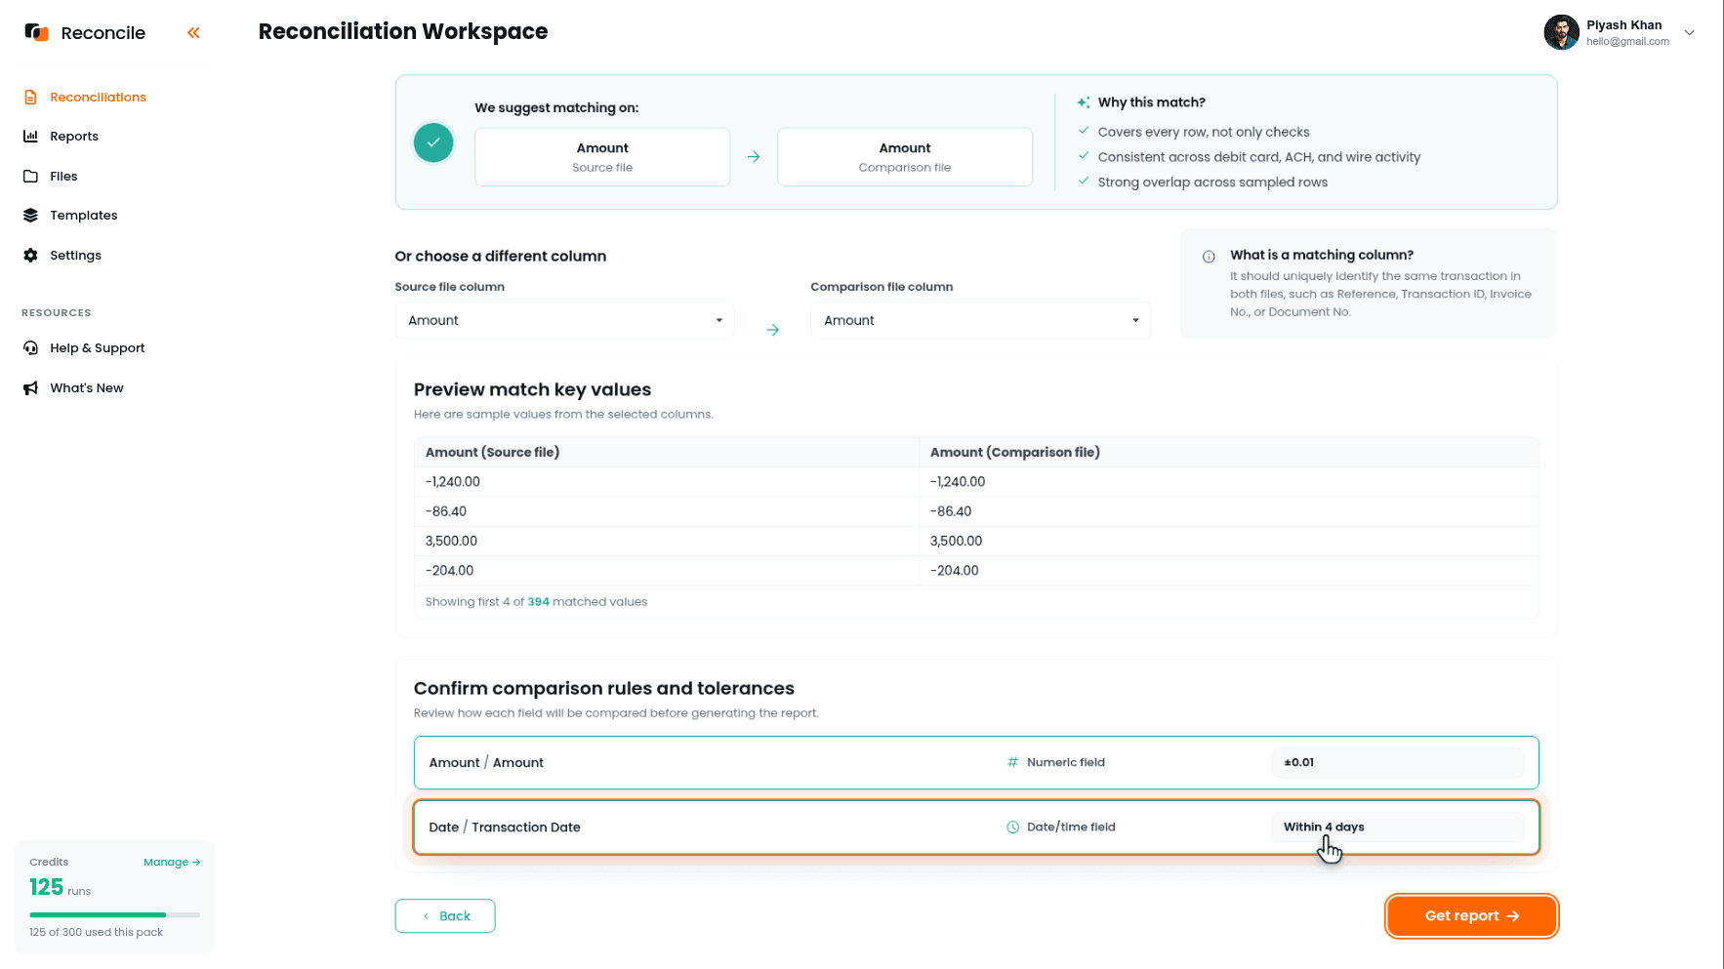Click the Get report button
This screenshot has height=969, width=1724.
(1471, 916)
